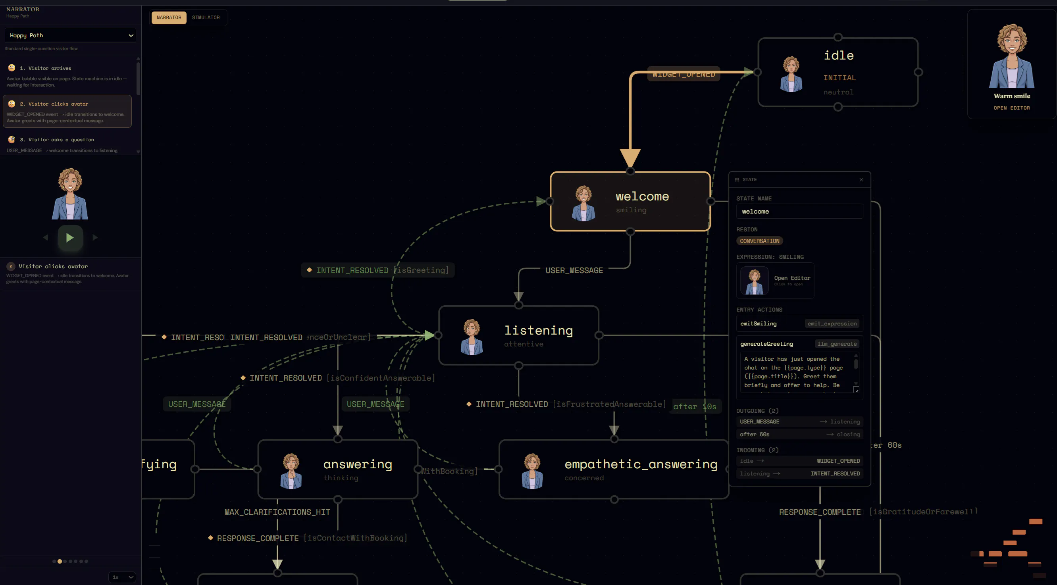Click the avatar icon in welcome node

pos(583,203)
